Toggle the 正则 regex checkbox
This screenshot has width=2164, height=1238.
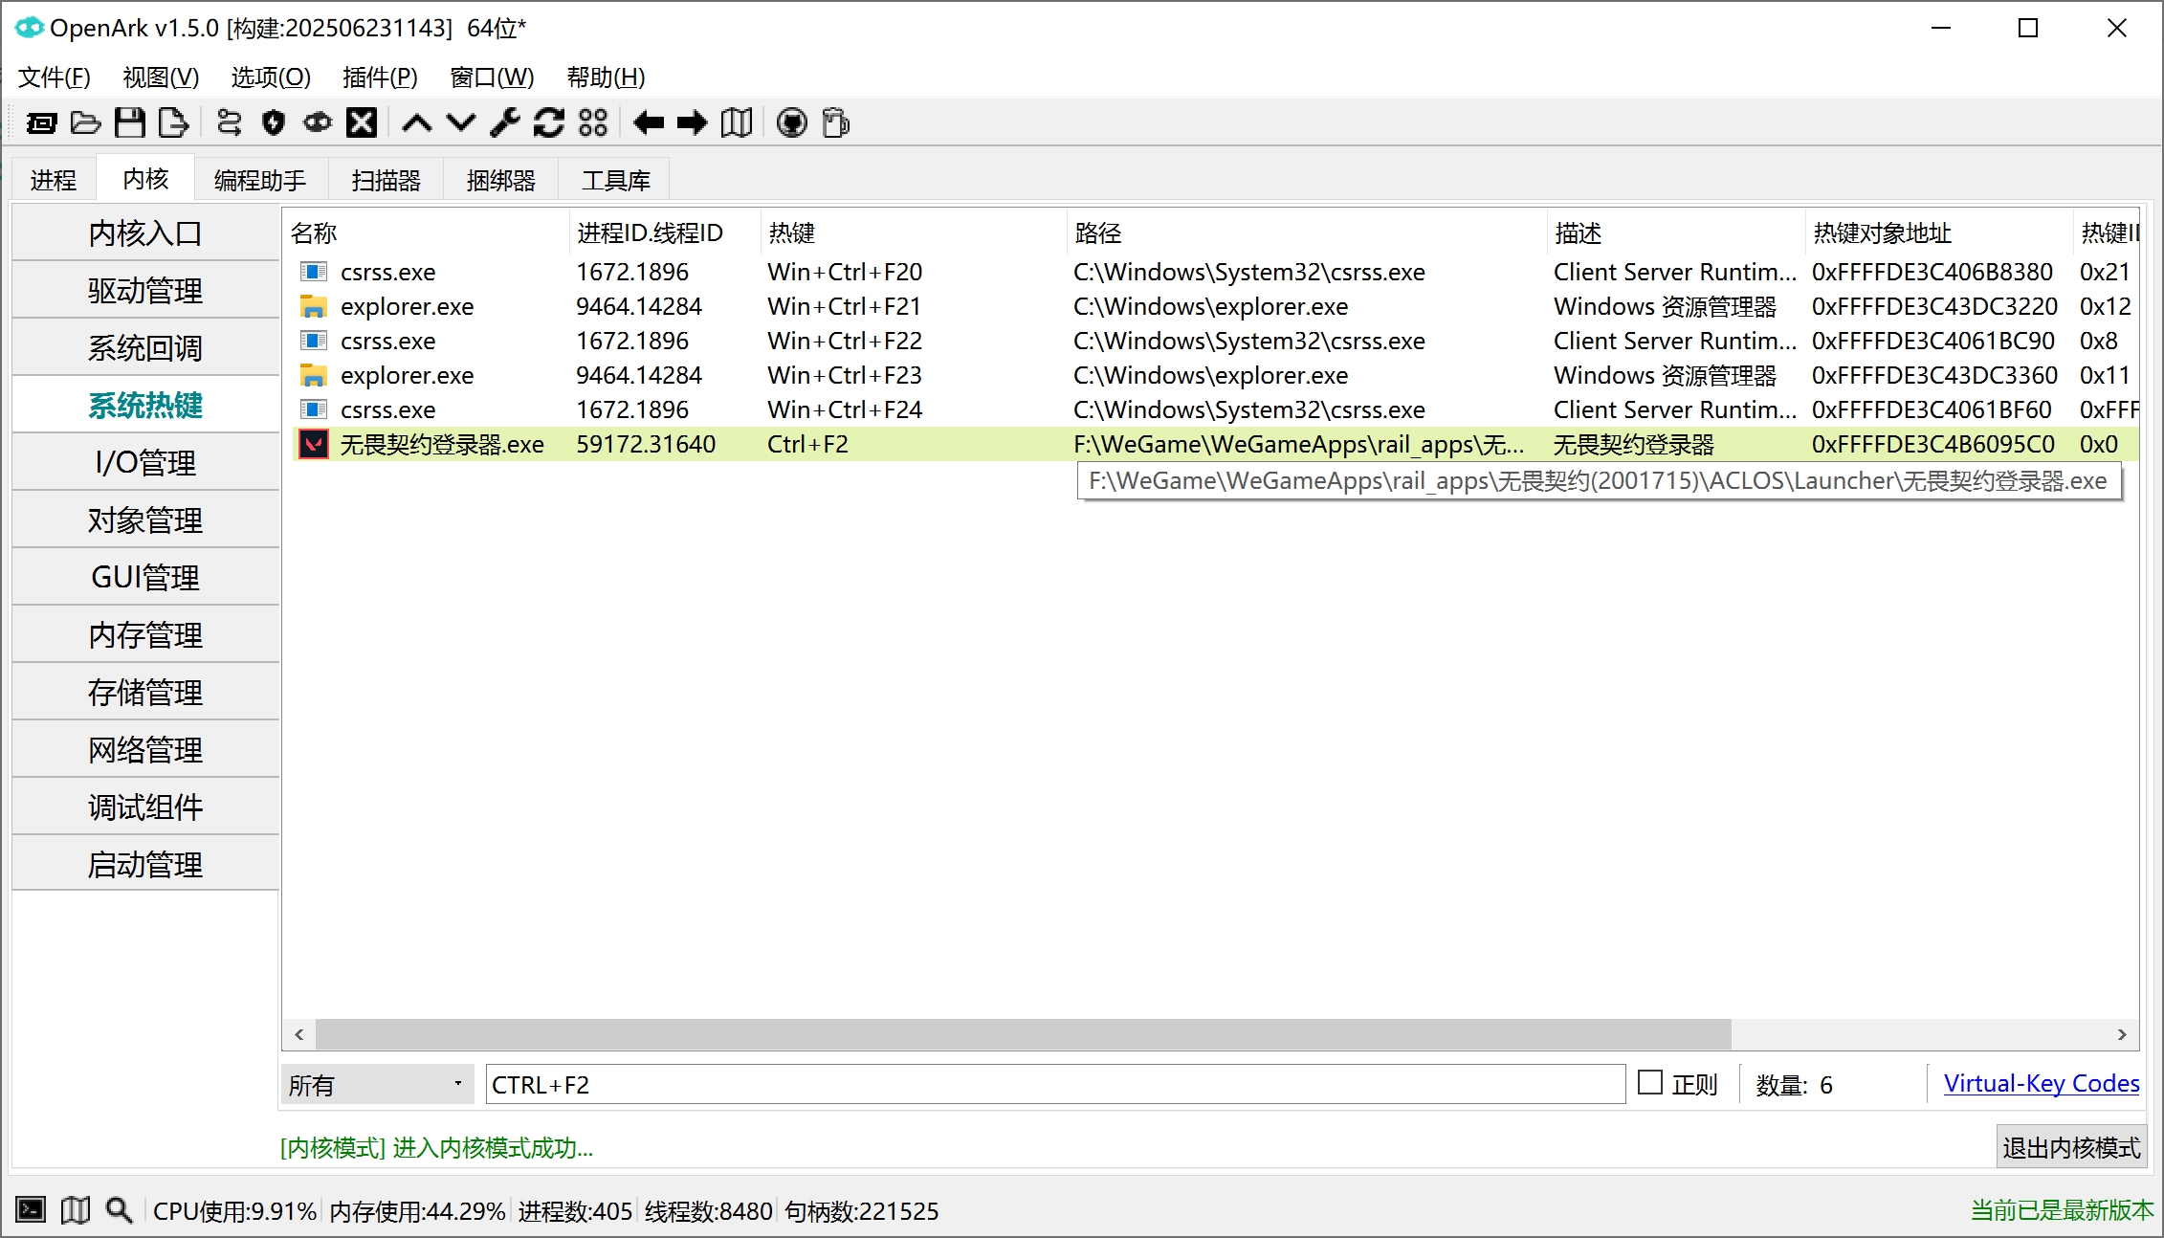[x=1650, y=1083]
